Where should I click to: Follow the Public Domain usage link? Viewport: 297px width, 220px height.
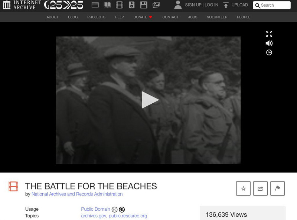95,209
